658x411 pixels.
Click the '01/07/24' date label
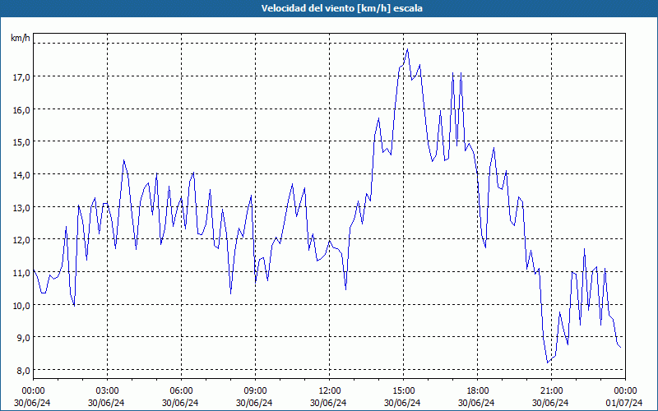coord(624,403)
